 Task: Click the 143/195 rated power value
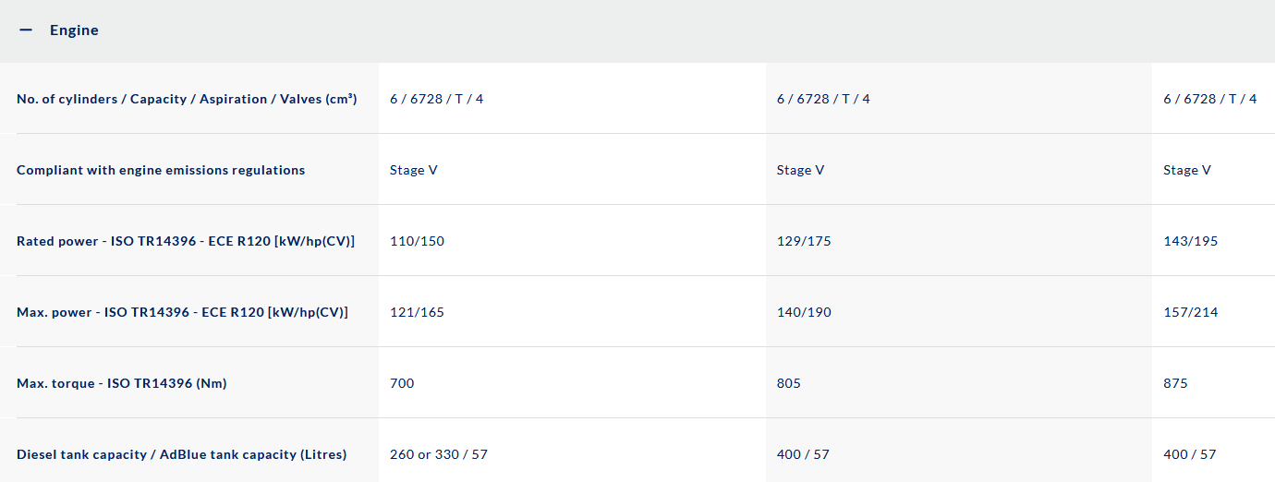(1191, 241)
